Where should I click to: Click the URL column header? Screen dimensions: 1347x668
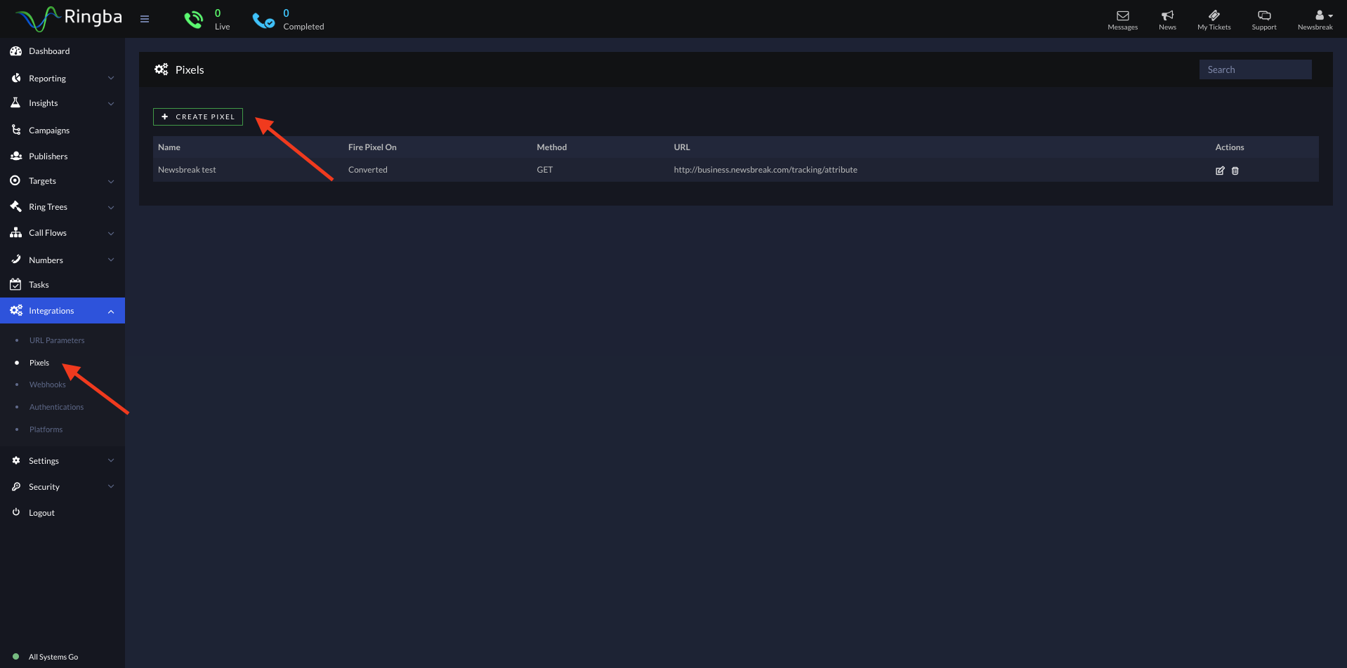tap(682, 147)
